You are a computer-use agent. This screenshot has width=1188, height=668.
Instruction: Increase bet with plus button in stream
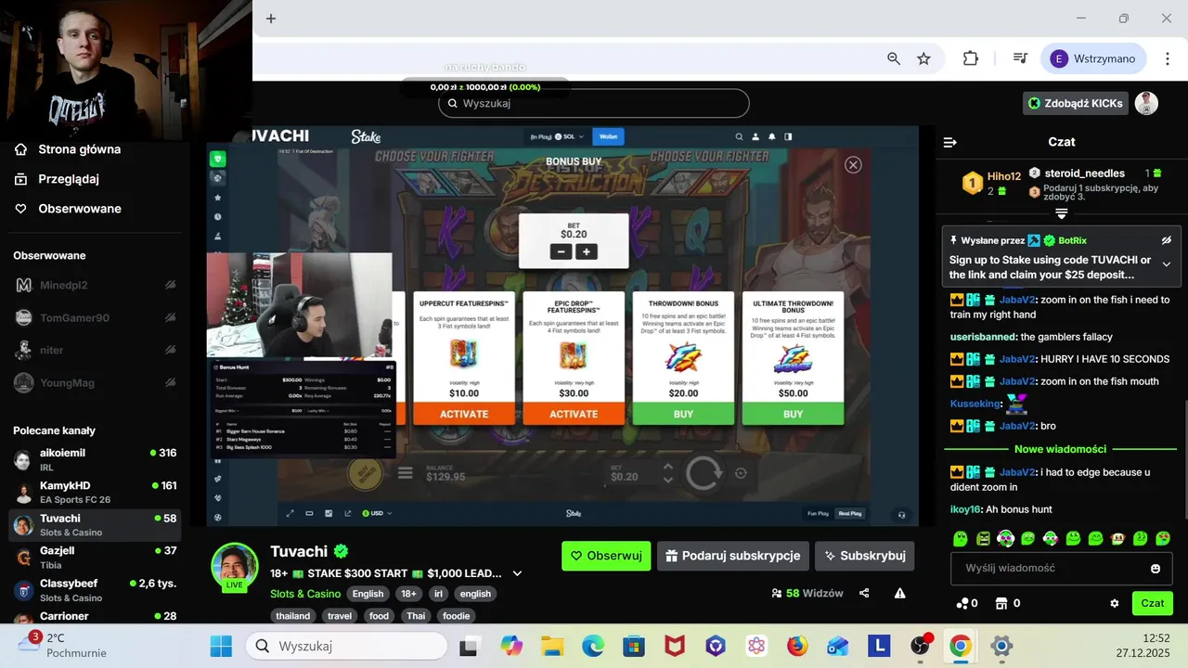tap(586, 251)
